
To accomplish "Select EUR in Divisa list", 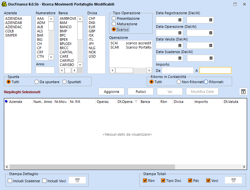I will click(x=96, y=27).
